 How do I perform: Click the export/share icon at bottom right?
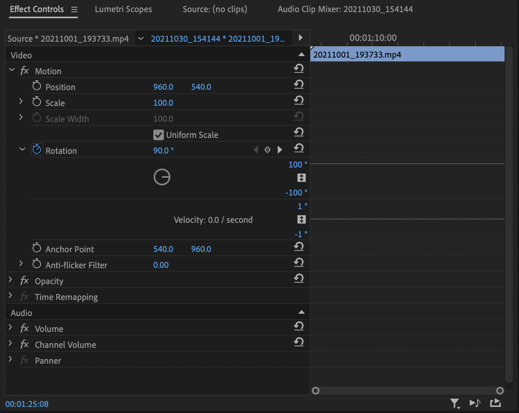495,403
